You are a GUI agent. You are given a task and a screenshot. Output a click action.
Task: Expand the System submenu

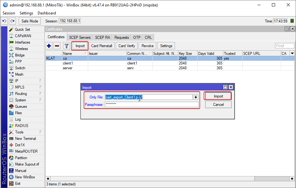pyautogui.click(x=26, y=100)
